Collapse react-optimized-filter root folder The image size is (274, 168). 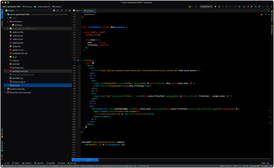(x=5, y=15)
